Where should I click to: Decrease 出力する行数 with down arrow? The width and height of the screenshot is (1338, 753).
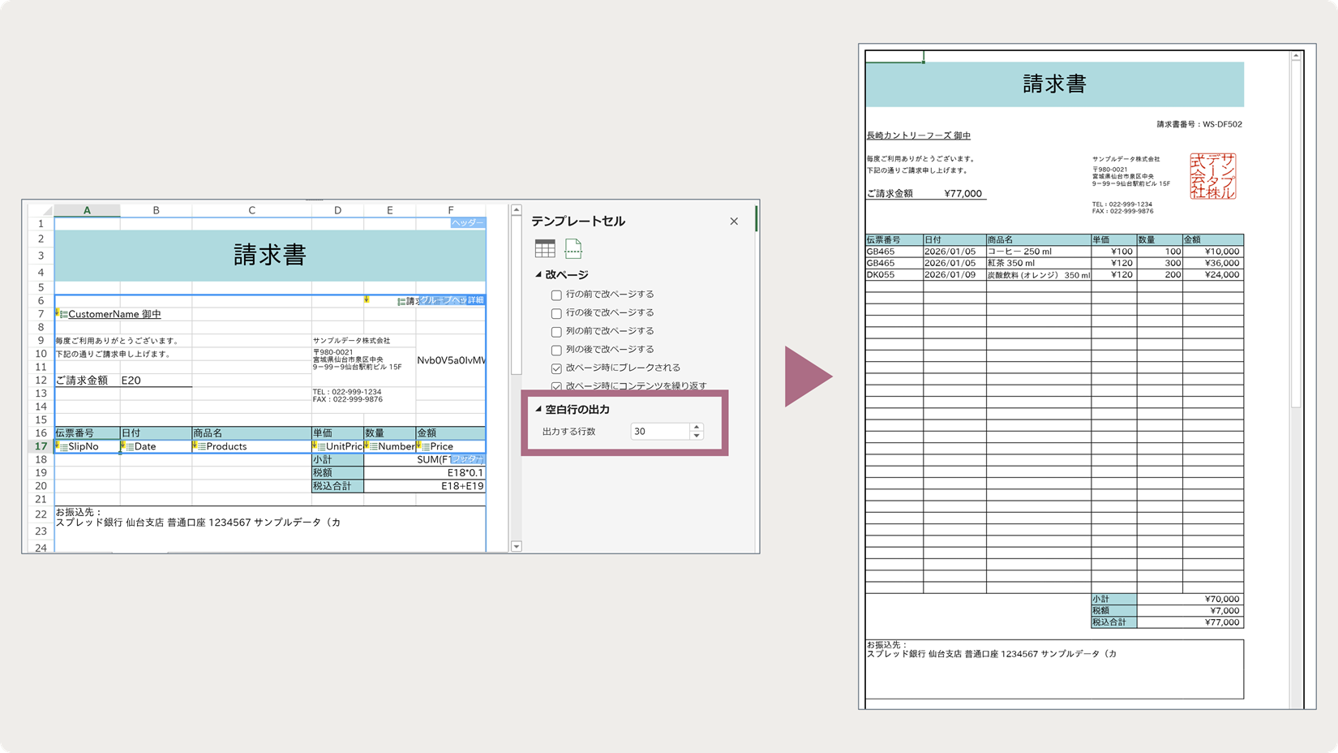[697, 436]
